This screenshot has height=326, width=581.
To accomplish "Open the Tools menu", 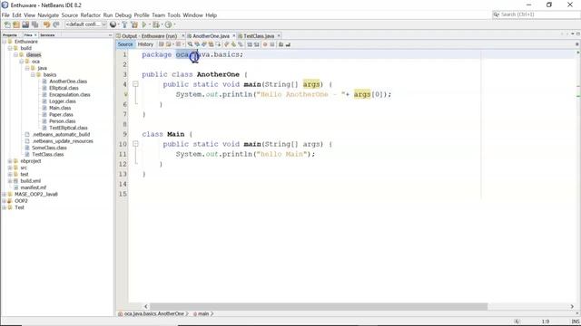I will coord(173,15).
